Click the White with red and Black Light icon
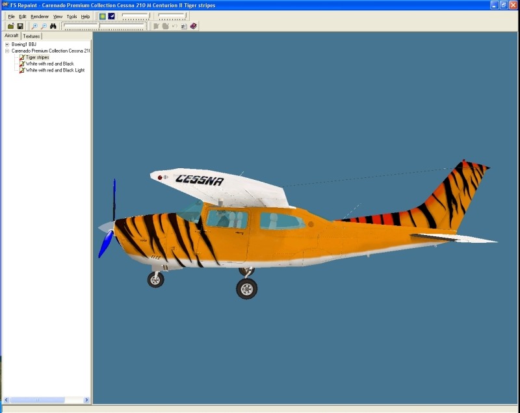 (22, 70)
